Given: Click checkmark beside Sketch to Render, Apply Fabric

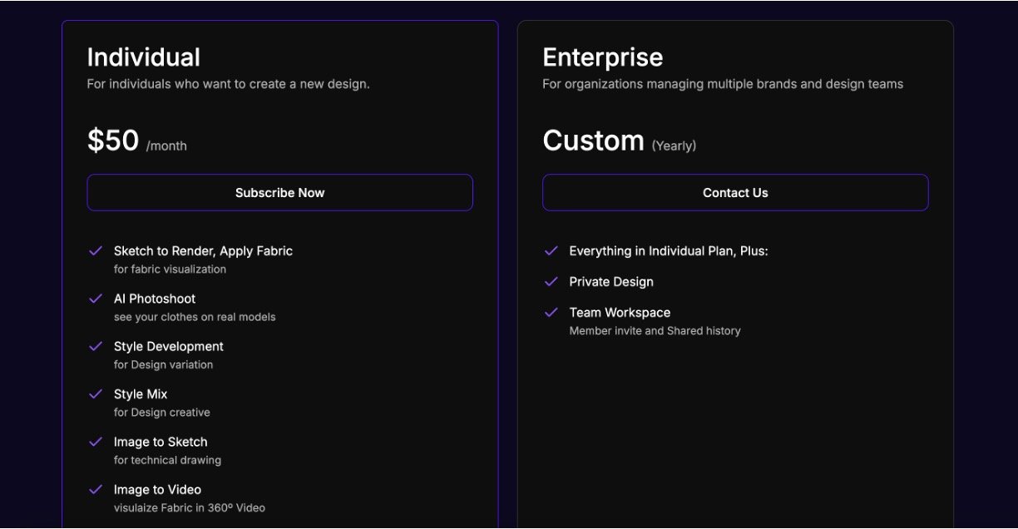Looking at the screenshot, I should (x=96, y=250).
